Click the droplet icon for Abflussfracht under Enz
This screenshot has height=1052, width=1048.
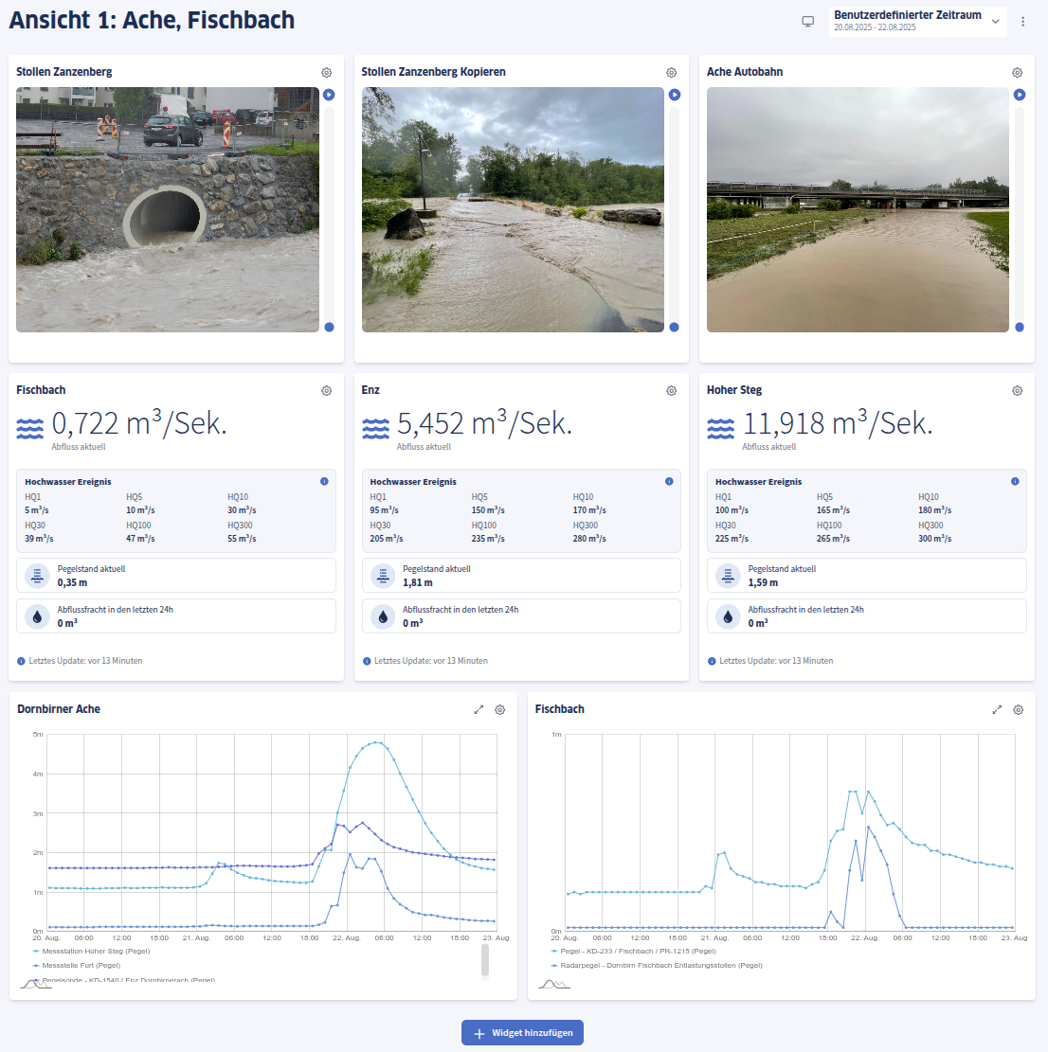click(382, 615)
